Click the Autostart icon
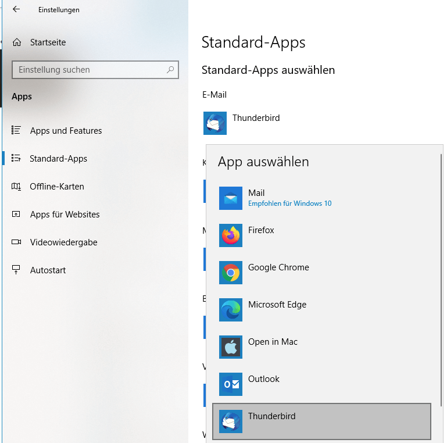The image size is (447, 443). [16, 270]
